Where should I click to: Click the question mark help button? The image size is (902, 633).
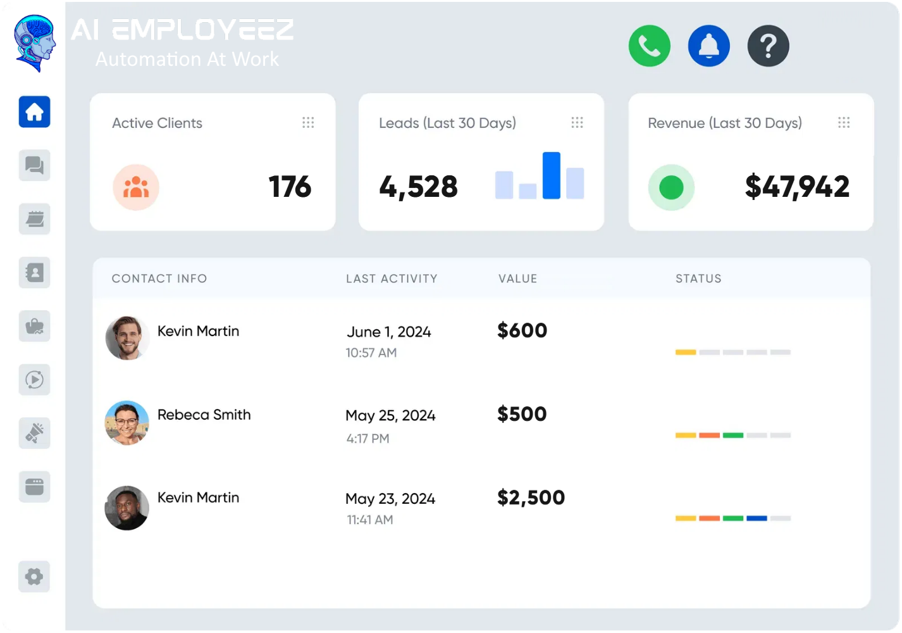768,46
